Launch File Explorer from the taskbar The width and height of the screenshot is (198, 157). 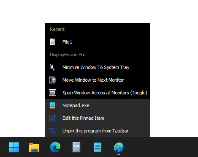pyautogui.click(x=34, y=147)
